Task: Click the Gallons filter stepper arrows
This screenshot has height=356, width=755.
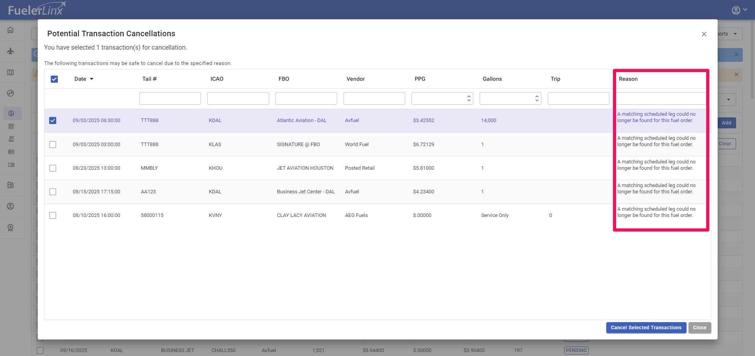Action: 537,98
